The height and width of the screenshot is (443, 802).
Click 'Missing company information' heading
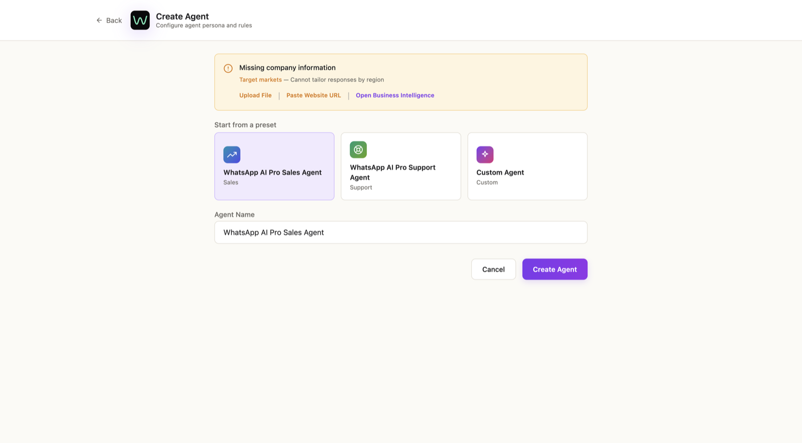pos(287,68)
